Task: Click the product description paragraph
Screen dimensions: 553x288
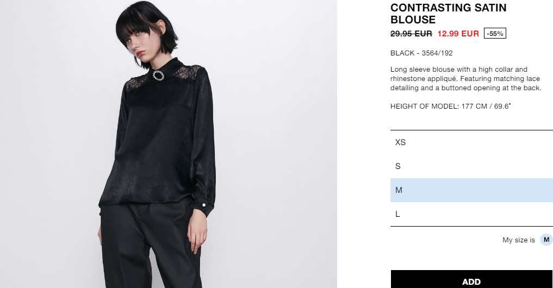Action: click(465, 79)
